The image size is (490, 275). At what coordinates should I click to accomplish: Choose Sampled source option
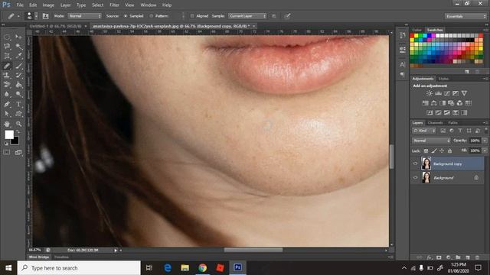click(x=126, y=16)
